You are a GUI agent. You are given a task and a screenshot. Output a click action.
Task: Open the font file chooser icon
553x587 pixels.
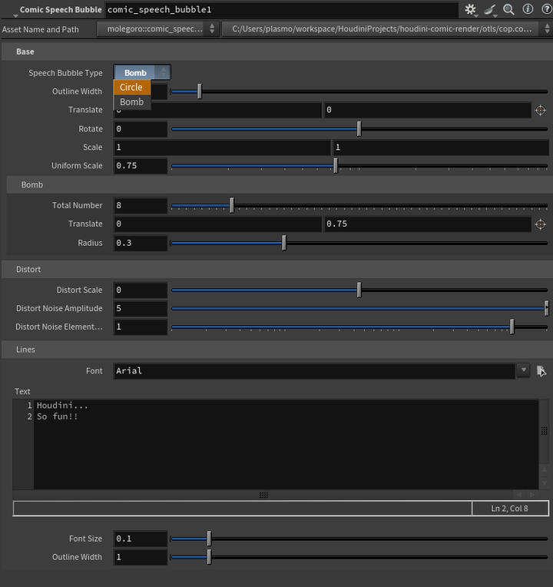tap(541, 370)
